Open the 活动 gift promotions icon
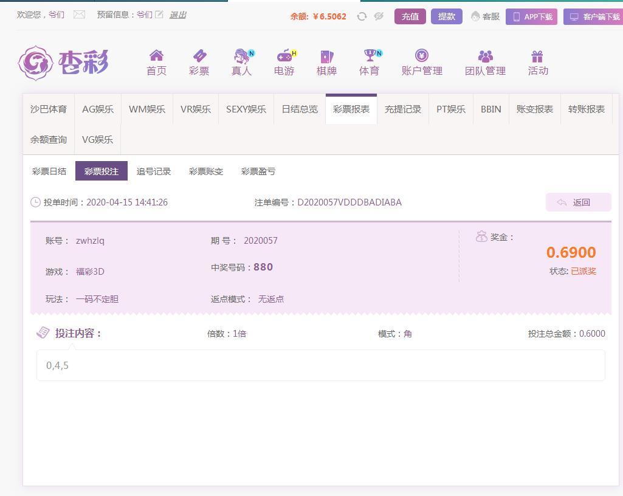 tap(537, 57)
